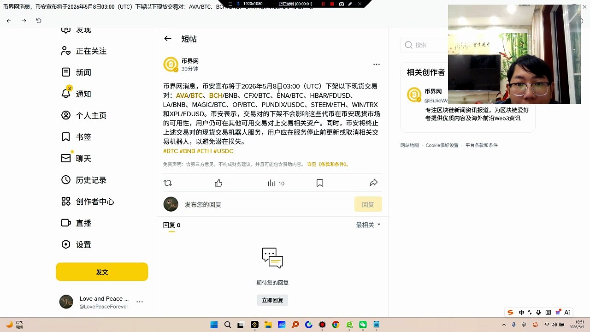
Task: Open Google Chrome in the taskbar
Action: pyautogui.click(x=336, y=325)
